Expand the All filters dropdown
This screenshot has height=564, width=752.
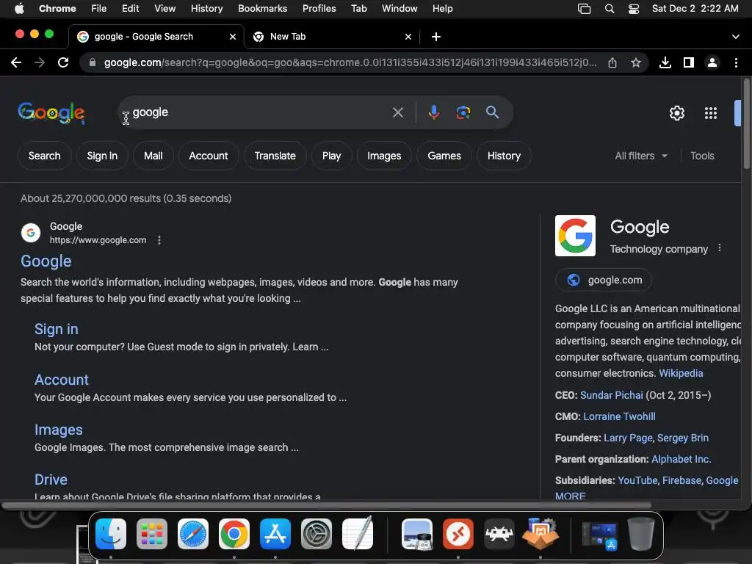[x=640, y=156]
